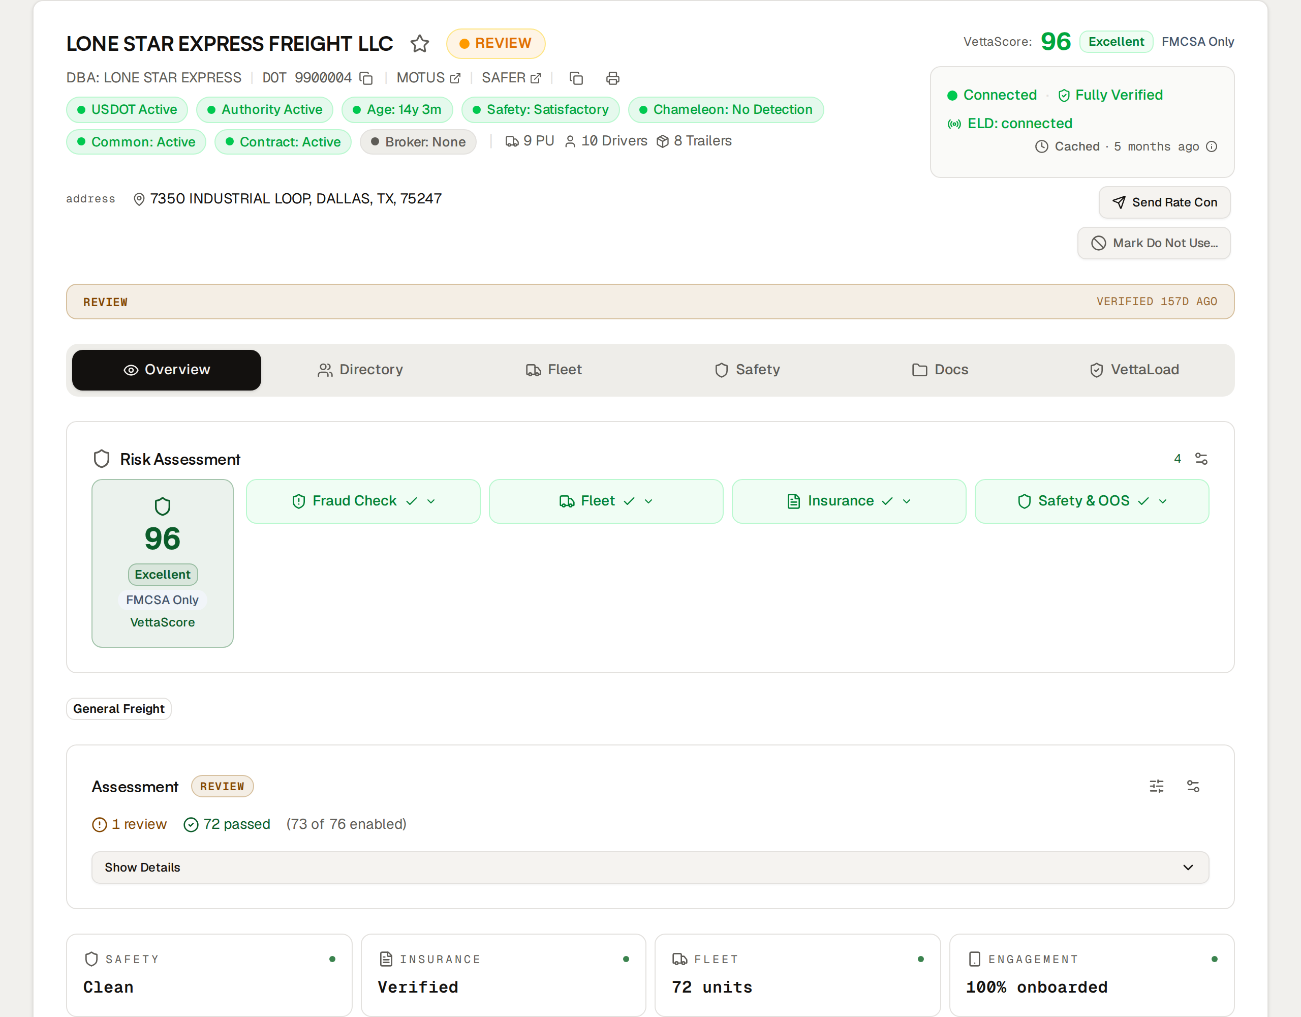Click the Authority Active status pill
1301x1017 pixels.
click(264, 110)
